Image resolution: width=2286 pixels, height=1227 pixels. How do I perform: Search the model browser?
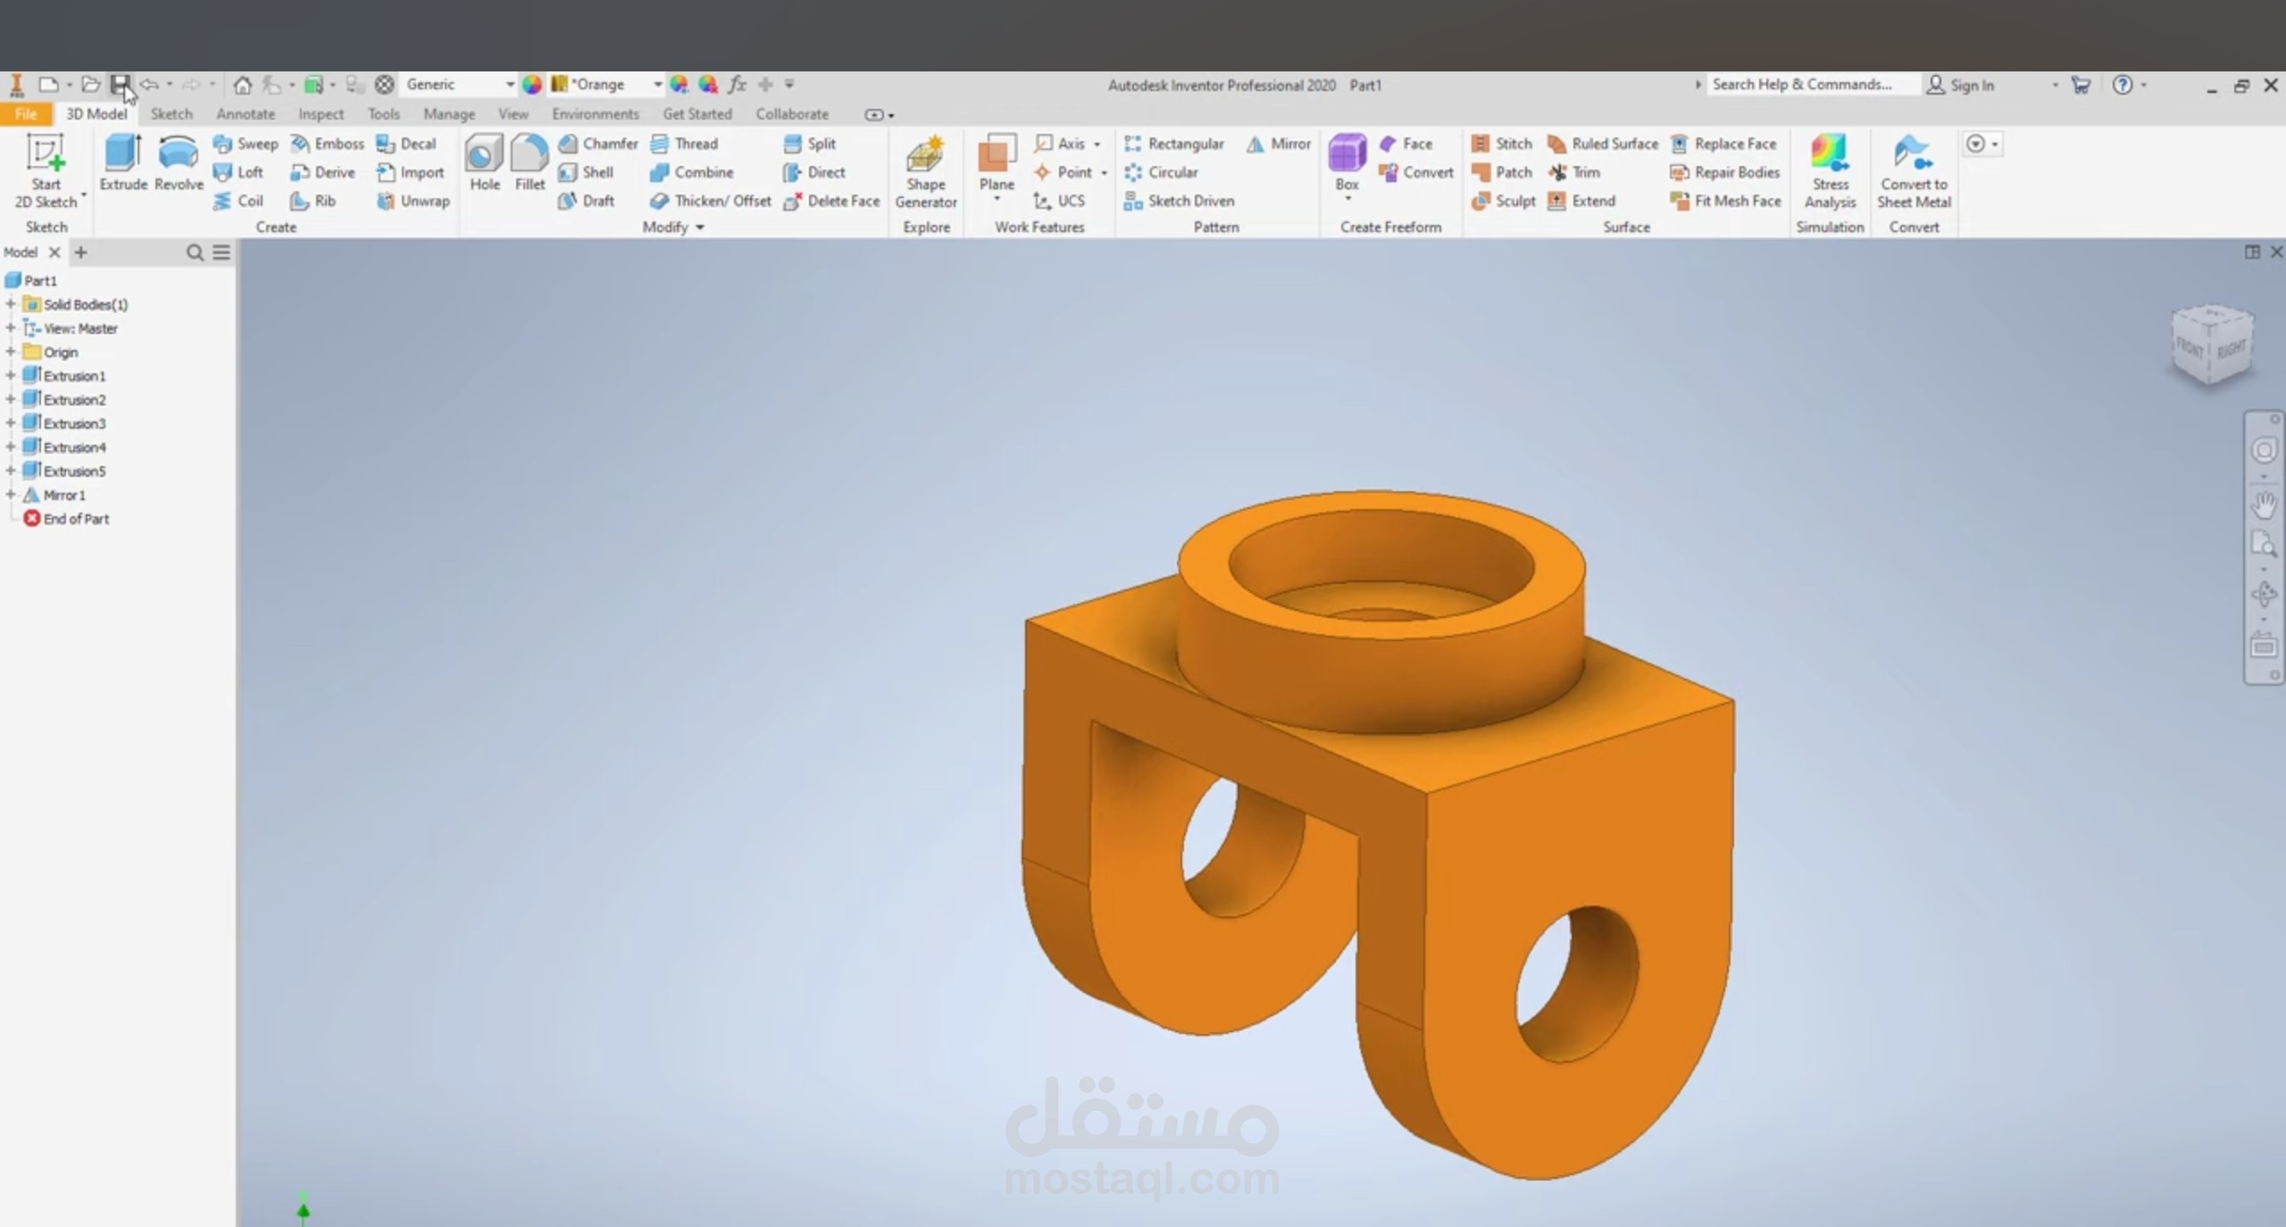coord(195,253)
